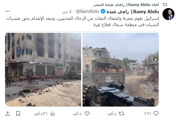176x120 pixels.
Task: Click the reply count ٢٦٦
Action: coord(148,114)
